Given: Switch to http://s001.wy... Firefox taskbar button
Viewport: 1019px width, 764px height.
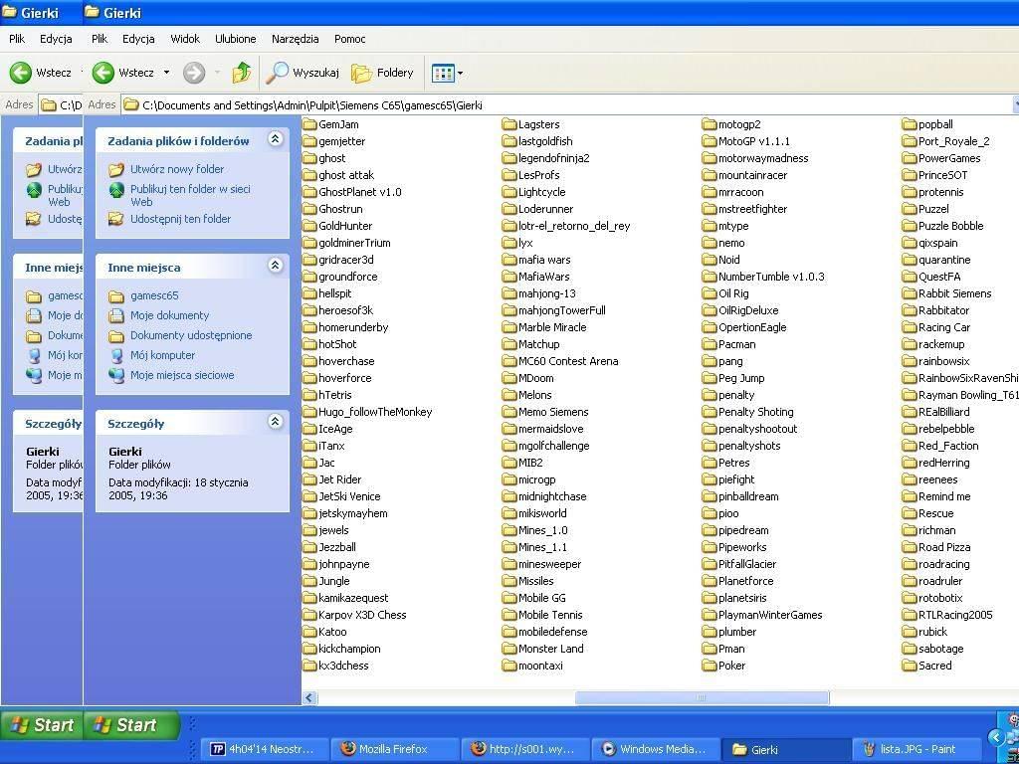Looking at the screenshot, I should (523, 749).
